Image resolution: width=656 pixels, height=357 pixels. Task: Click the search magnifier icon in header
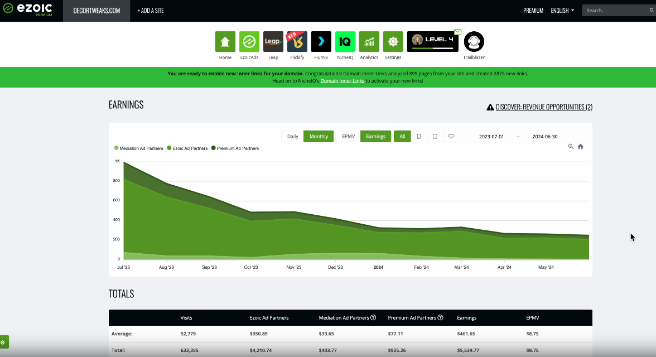[x=652, y=11]
